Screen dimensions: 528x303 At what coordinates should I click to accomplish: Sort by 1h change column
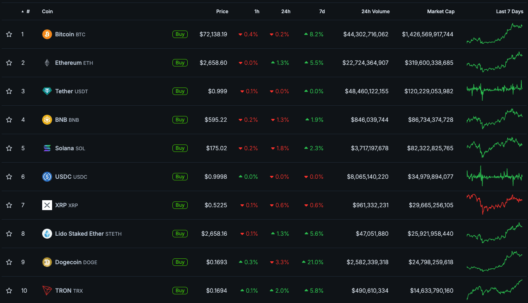257,12
